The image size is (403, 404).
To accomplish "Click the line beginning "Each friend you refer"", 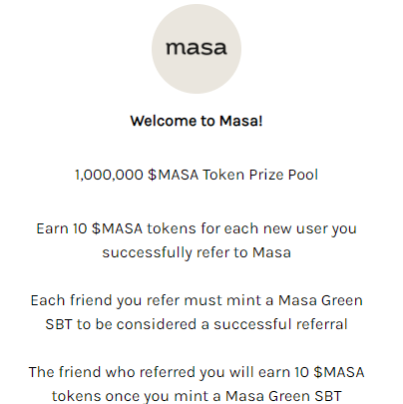I will click(x=197, y=300).
